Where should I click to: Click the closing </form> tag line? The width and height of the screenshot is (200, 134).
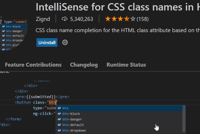14,119
